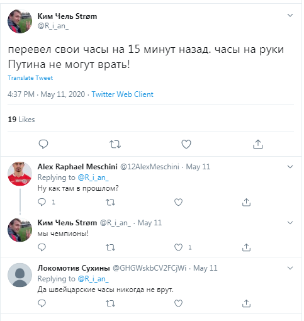304x321 pixels.
Task: Like the main tweet with the heart icon
Action: click(x=186, y=144)
